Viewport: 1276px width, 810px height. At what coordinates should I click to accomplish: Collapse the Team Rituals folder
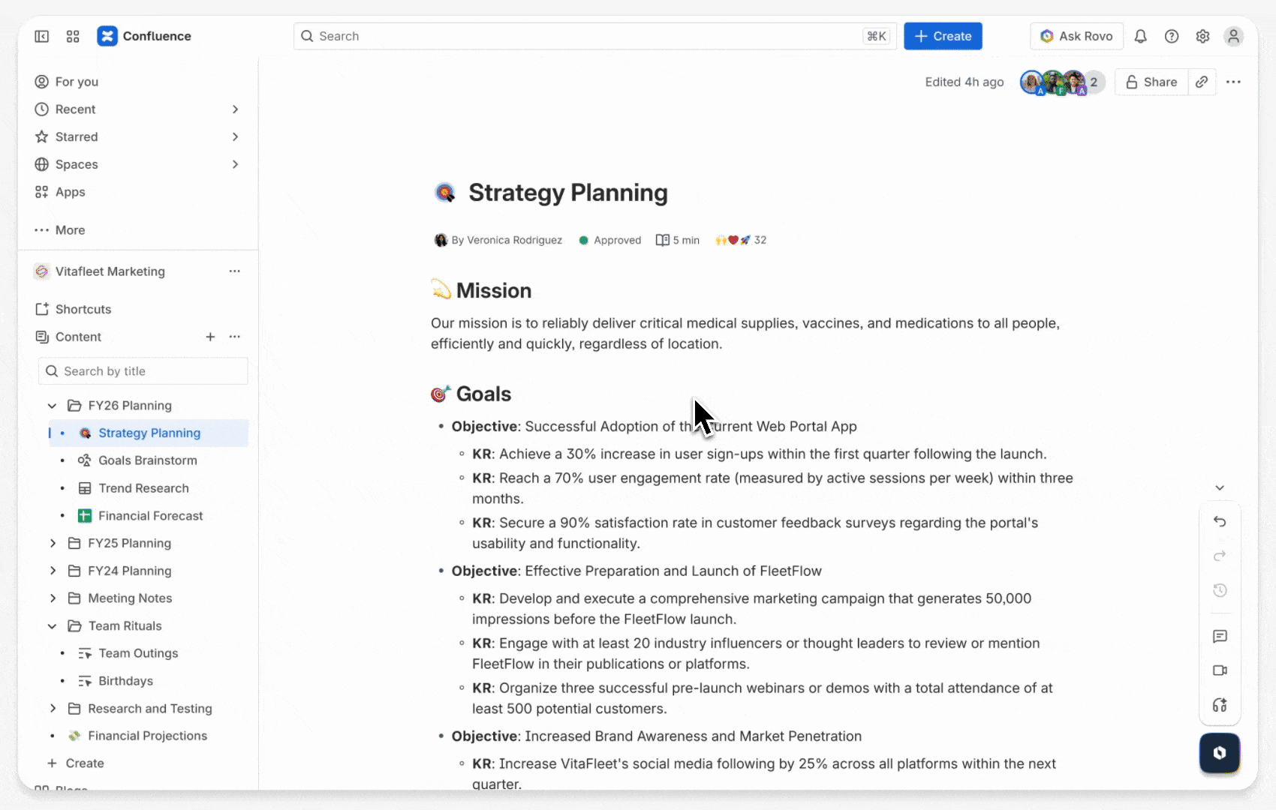coord(53,626)
